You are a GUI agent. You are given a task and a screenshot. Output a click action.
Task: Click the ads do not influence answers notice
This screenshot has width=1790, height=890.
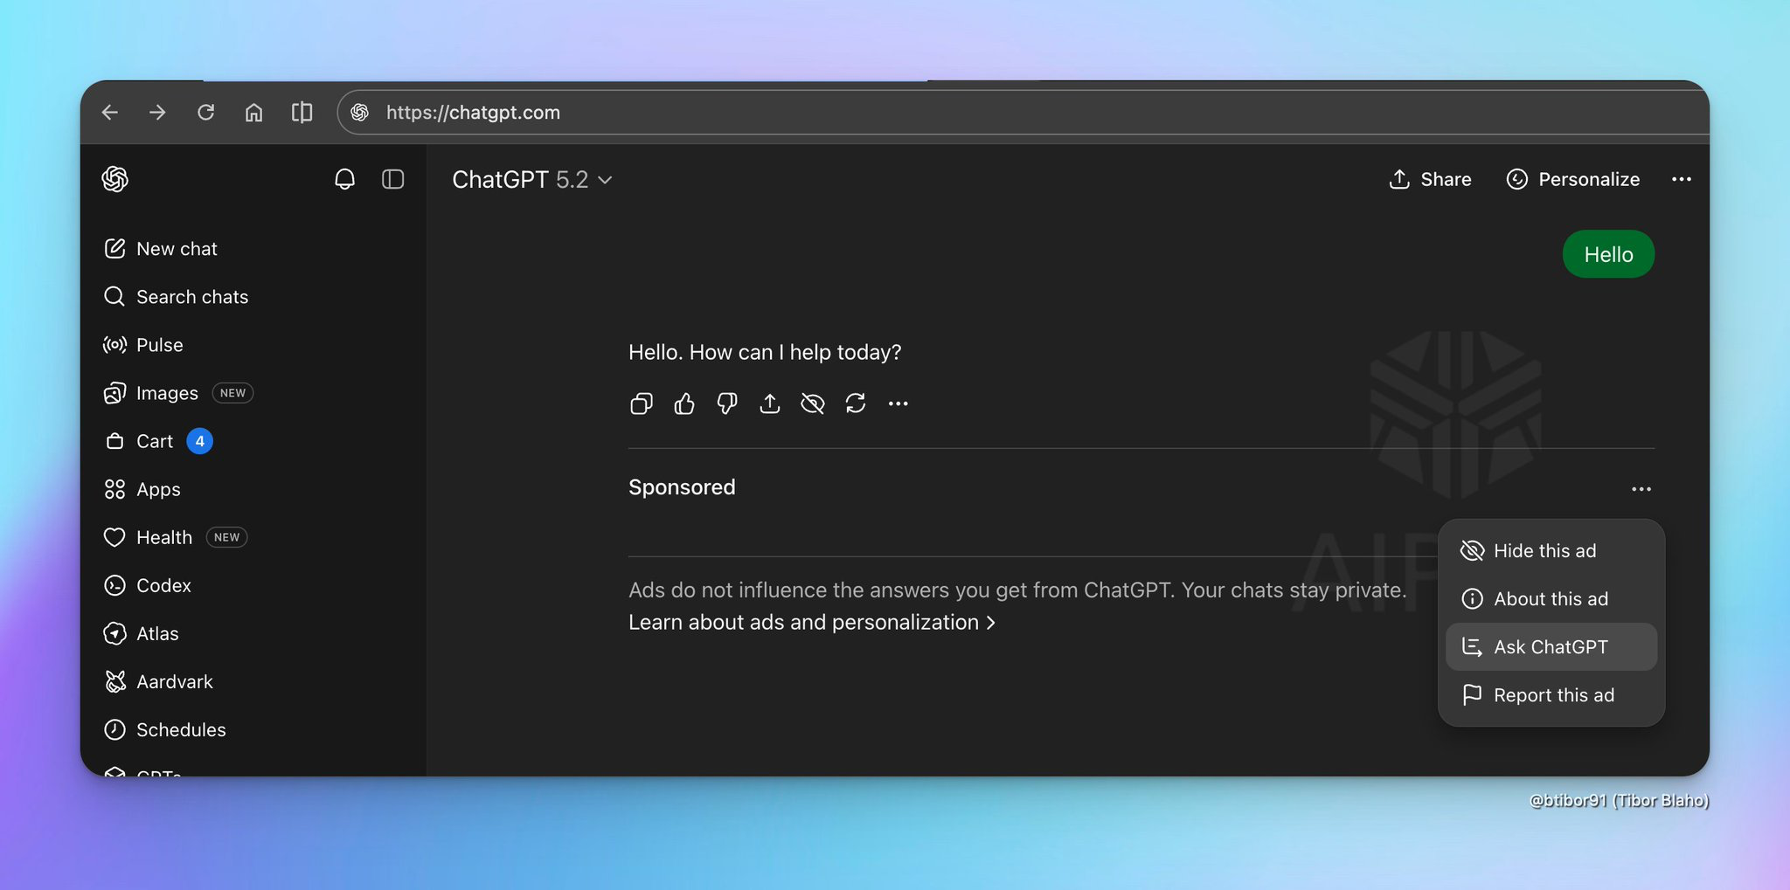pyautogui.click(x=1017, y=590)
